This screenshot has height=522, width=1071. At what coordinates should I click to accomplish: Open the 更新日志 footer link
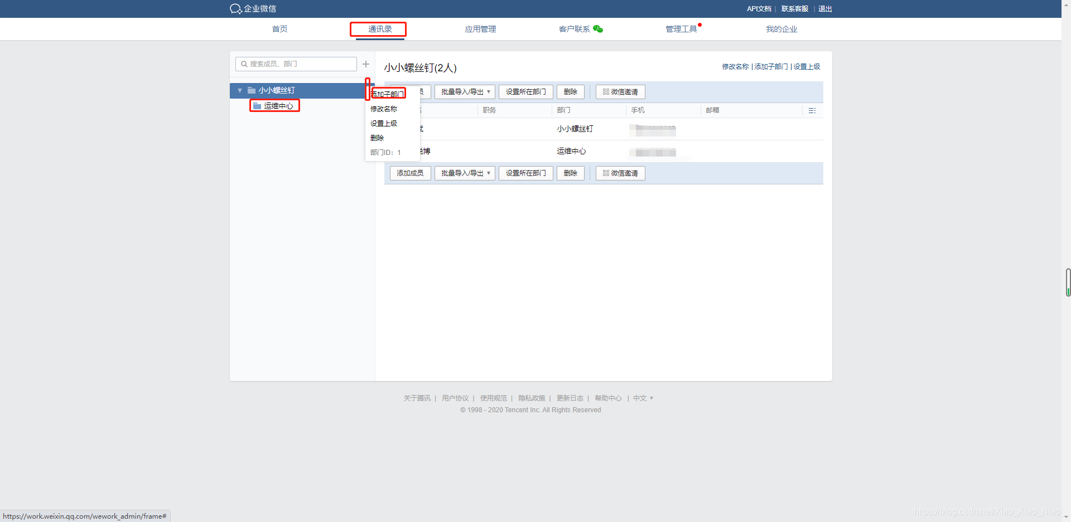570,398
